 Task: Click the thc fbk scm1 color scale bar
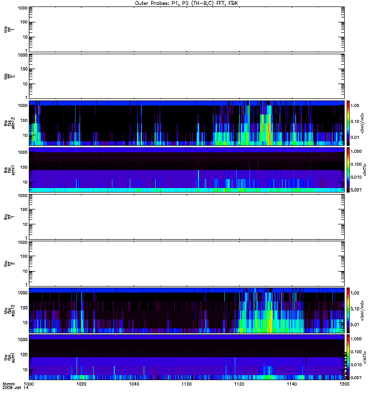[348, 357]
